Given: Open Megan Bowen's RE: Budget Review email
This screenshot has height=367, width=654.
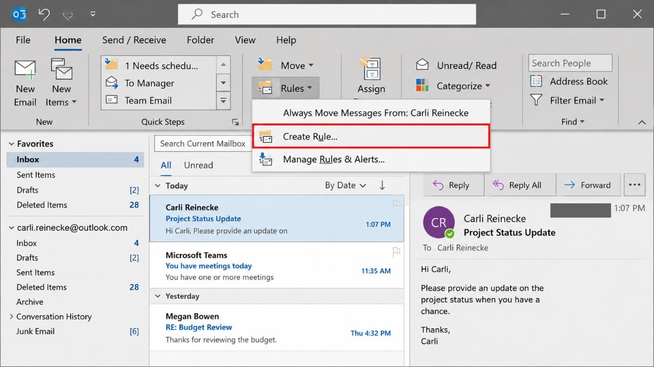Looking at the screenshot, I should pyautogui.click(x=277, y=327).
